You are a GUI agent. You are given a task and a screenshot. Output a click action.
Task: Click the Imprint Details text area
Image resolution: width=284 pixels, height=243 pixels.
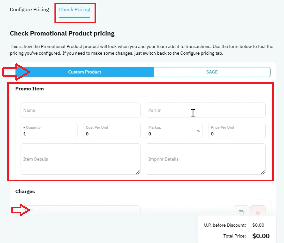pos(205,159)
